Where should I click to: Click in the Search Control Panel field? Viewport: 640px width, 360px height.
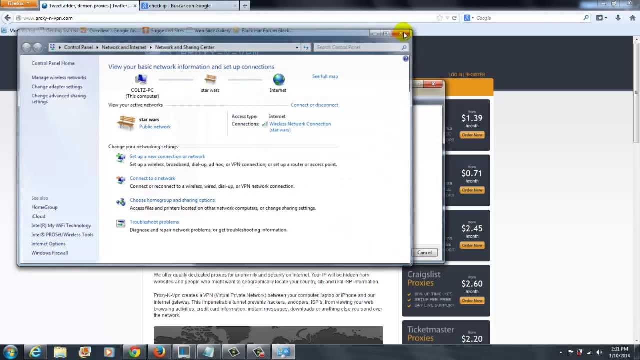358,47
